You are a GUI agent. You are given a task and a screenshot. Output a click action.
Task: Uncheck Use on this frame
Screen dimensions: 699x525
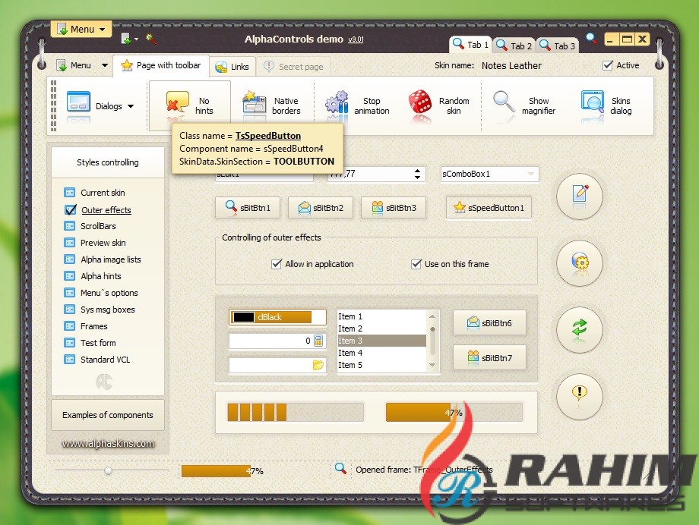pyautogui.click(x=416, y=264)
